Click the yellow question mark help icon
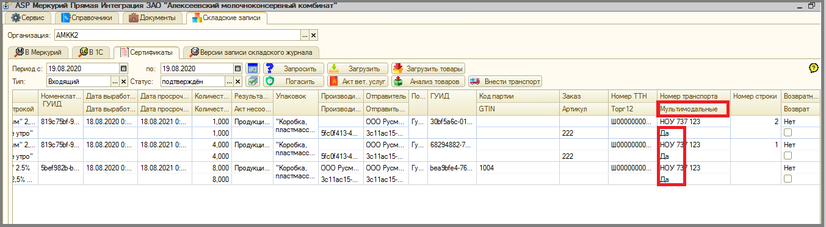 point(813,68)
